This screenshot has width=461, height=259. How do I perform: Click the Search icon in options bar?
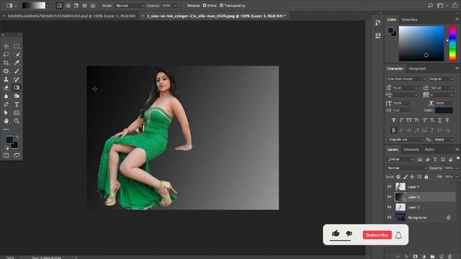pyautogui.click(x=431, y=6)
